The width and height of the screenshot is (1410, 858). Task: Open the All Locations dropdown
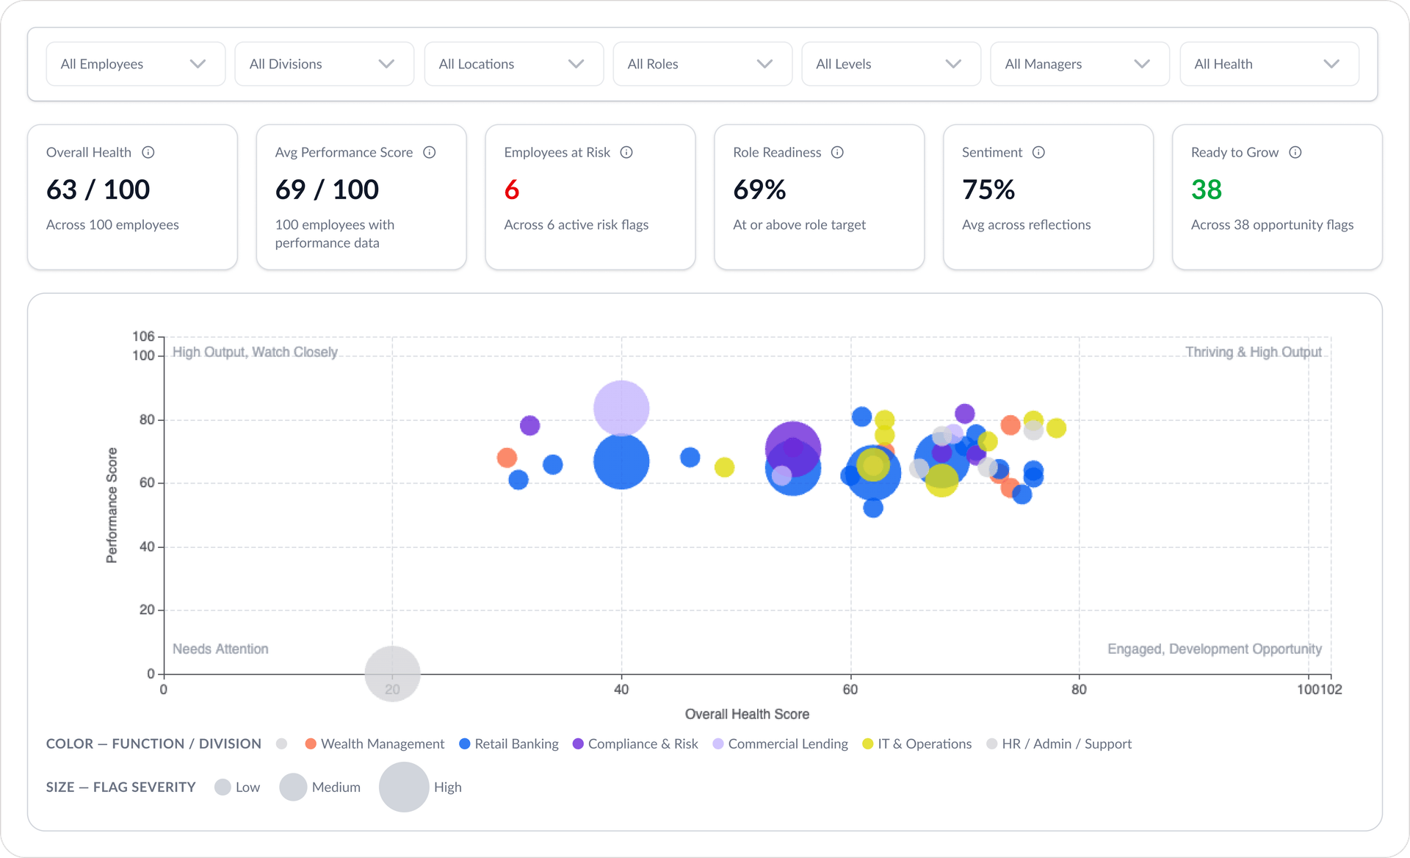[514, 64]
